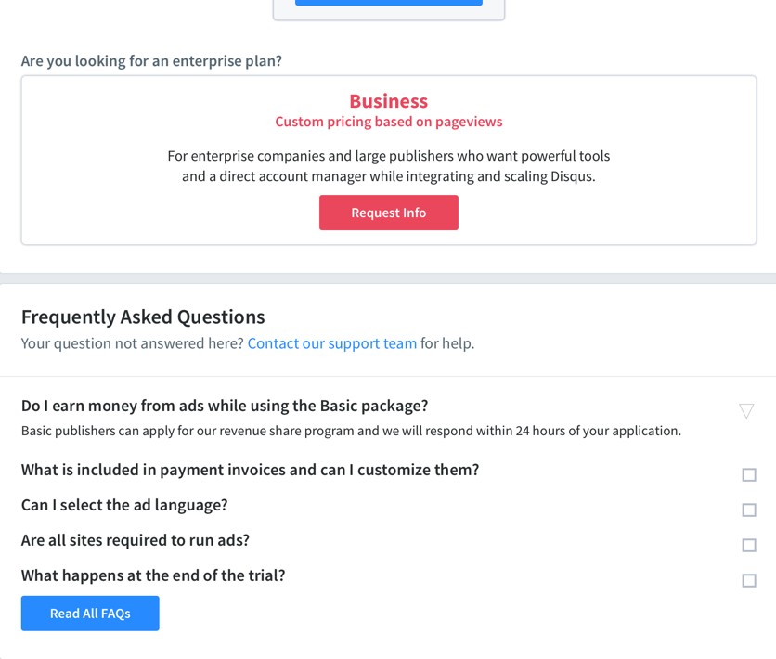Open 'What happens at the end of the trial?'

153,575
